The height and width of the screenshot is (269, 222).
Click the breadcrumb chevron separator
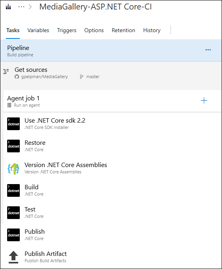coord(30,7)
